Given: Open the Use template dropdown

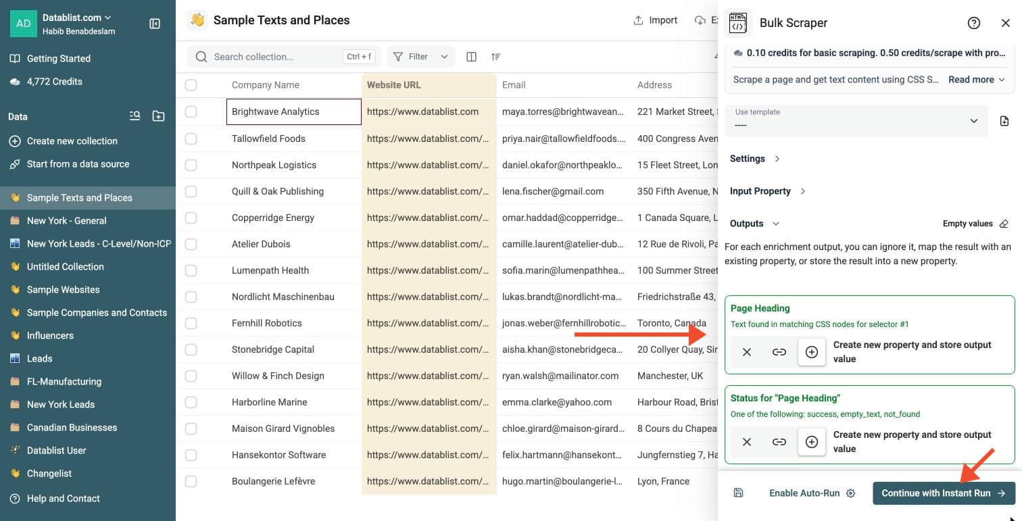Looking at the screenshot, I should coord(856,121).
